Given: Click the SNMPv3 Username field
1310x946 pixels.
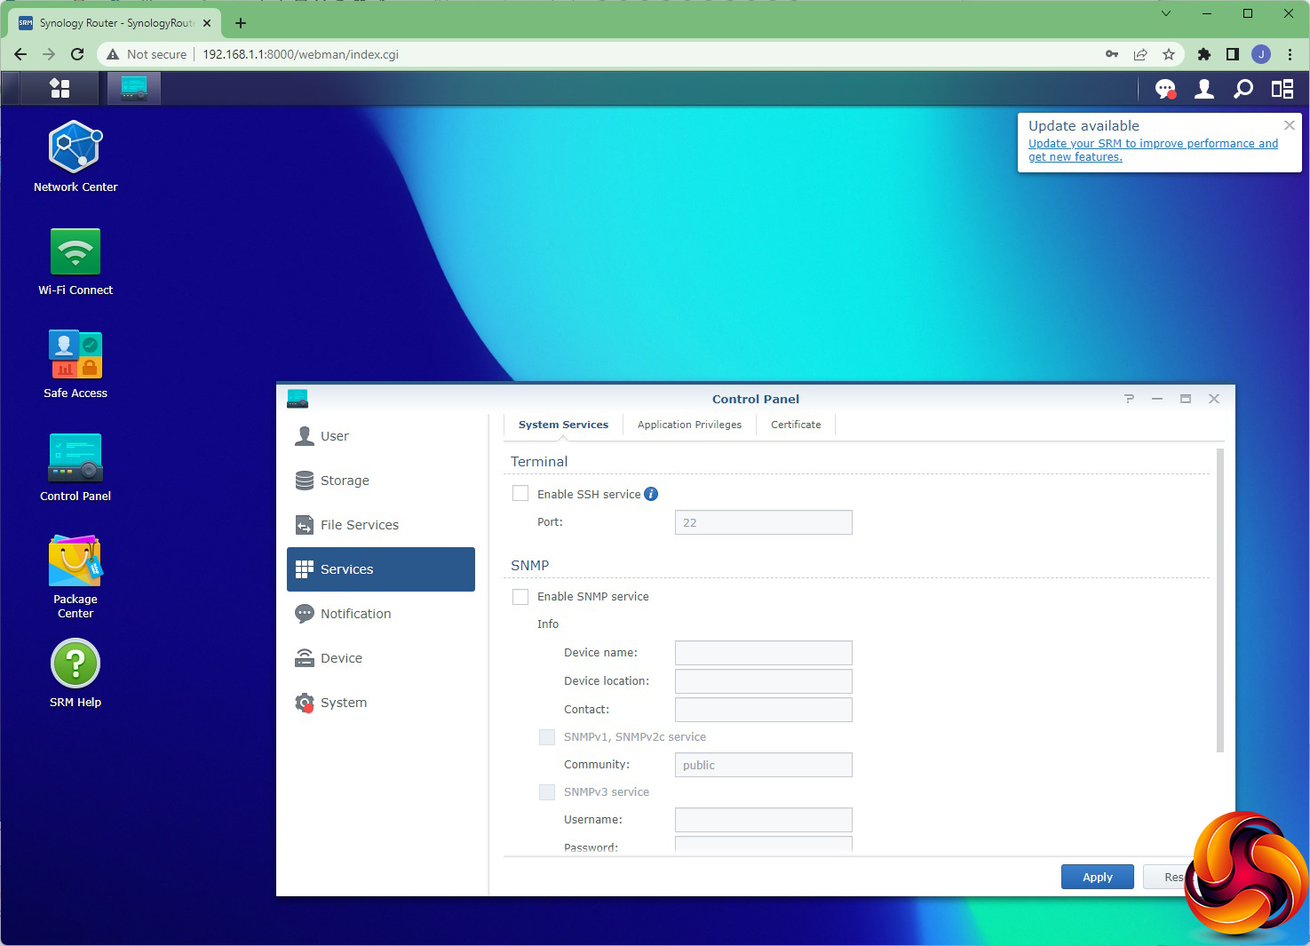Looking at the screenshot, I should (764, 820).
